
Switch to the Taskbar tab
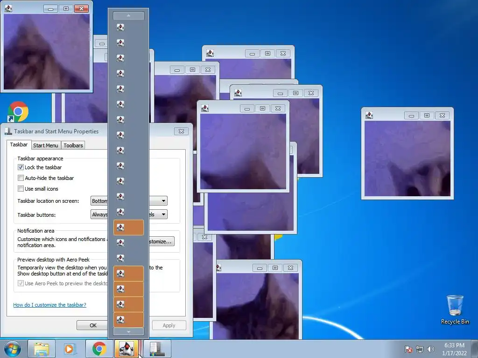click(x=19, y=145)
